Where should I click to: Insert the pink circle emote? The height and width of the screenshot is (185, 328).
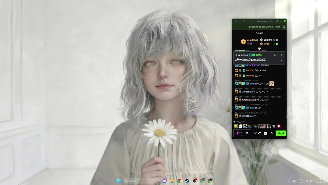279,126
